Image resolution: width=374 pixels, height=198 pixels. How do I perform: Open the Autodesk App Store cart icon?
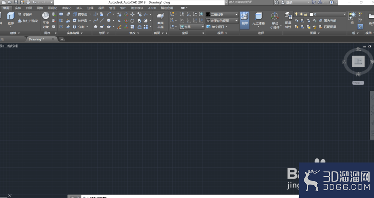pos(314,2)
